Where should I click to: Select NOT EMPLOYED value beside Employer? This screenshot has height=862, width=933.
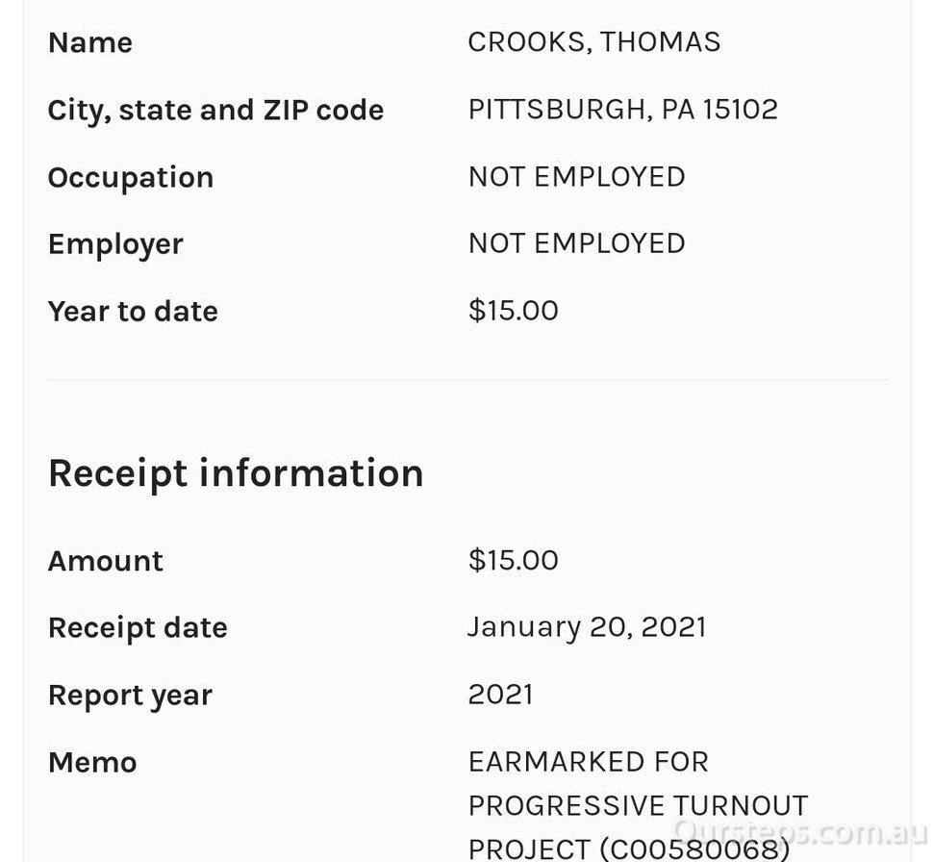[x=576, y=243]
